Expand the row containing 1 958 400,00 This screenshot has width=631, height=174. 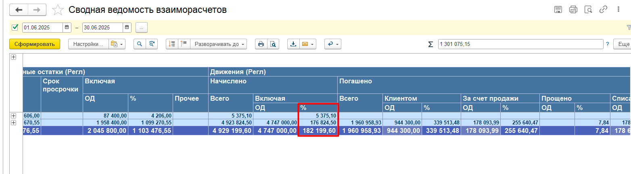click(x=13, y=122)
